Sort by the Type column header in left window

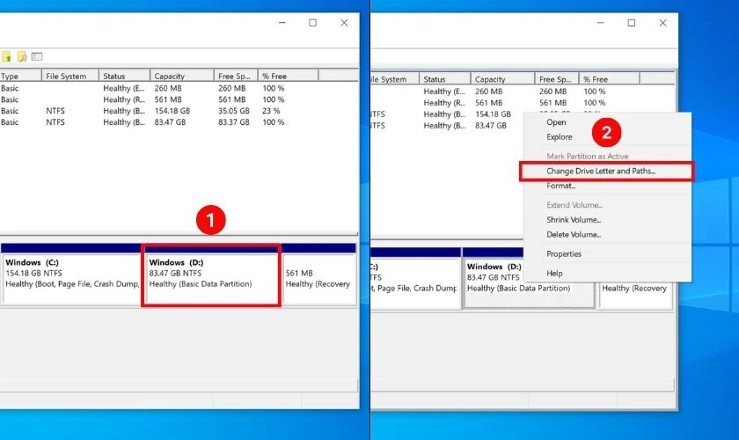pyautogui.click(x=20, y=76)
